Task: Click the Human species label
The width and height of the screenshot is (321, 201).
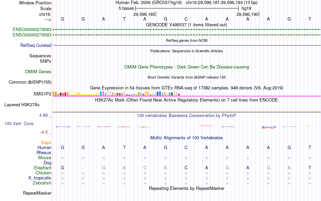Action: [x=44, y=147]
